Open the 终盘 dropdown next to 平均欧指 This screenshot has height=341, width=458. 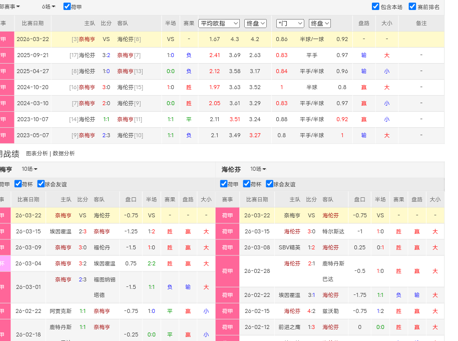click(x=255, y=24)
